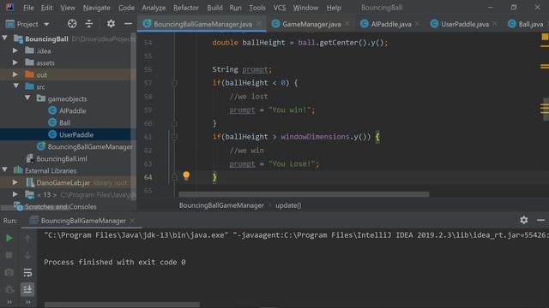Expand DanoGameLab.jar library
Viewport: 549px width, 308px height.
pos(15,182)
